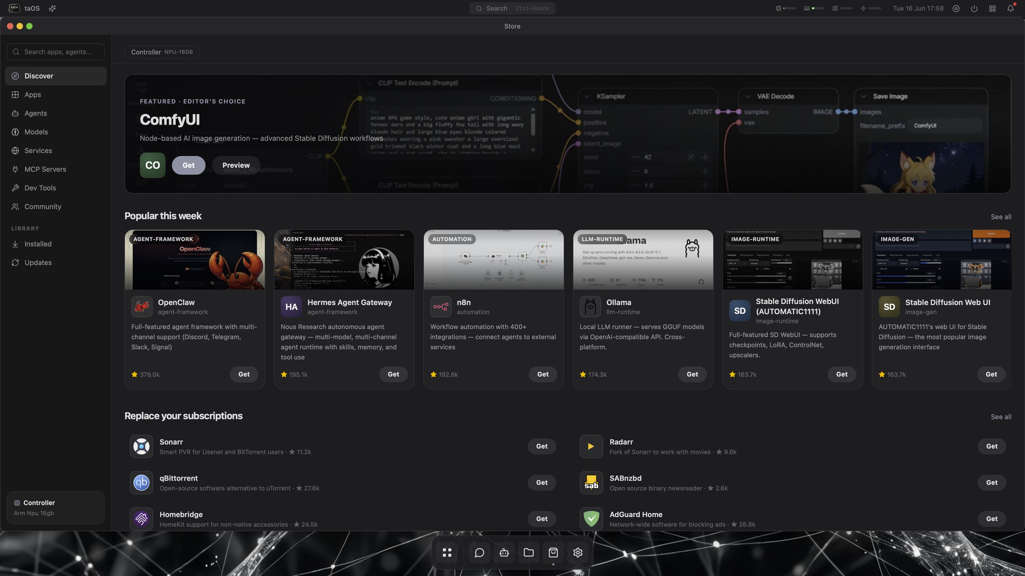Click the lightning bolt power indicator
This screenshot has width=1025, height=576.
(x=864, y=9)
